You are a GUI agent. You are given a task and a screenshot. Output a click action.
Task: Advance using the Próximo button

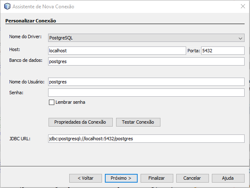(121, 178)
